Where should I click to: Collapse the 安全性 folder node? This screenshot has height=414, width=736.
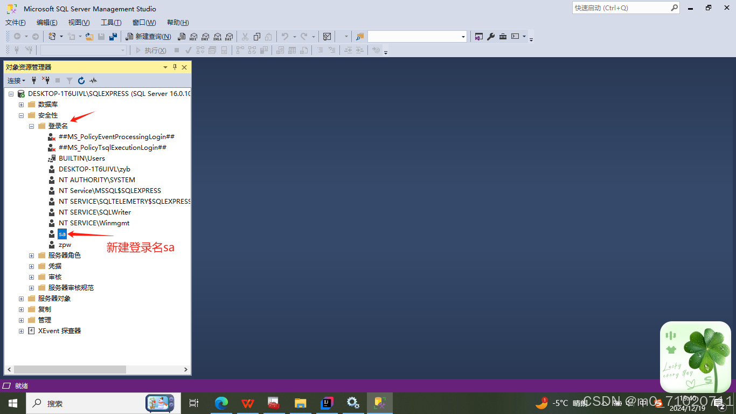(x=21, y=115)
